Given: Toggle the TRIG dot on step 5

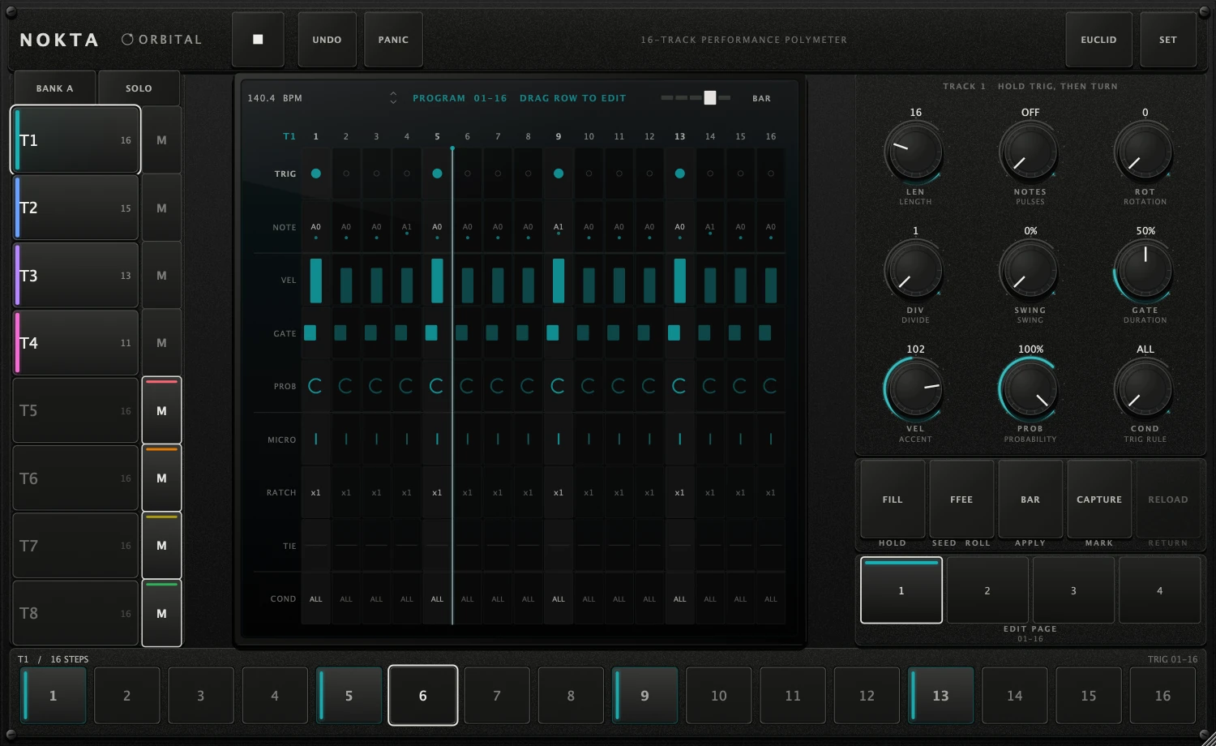Looking at the screenshot, I should click(x=437, y=174).
